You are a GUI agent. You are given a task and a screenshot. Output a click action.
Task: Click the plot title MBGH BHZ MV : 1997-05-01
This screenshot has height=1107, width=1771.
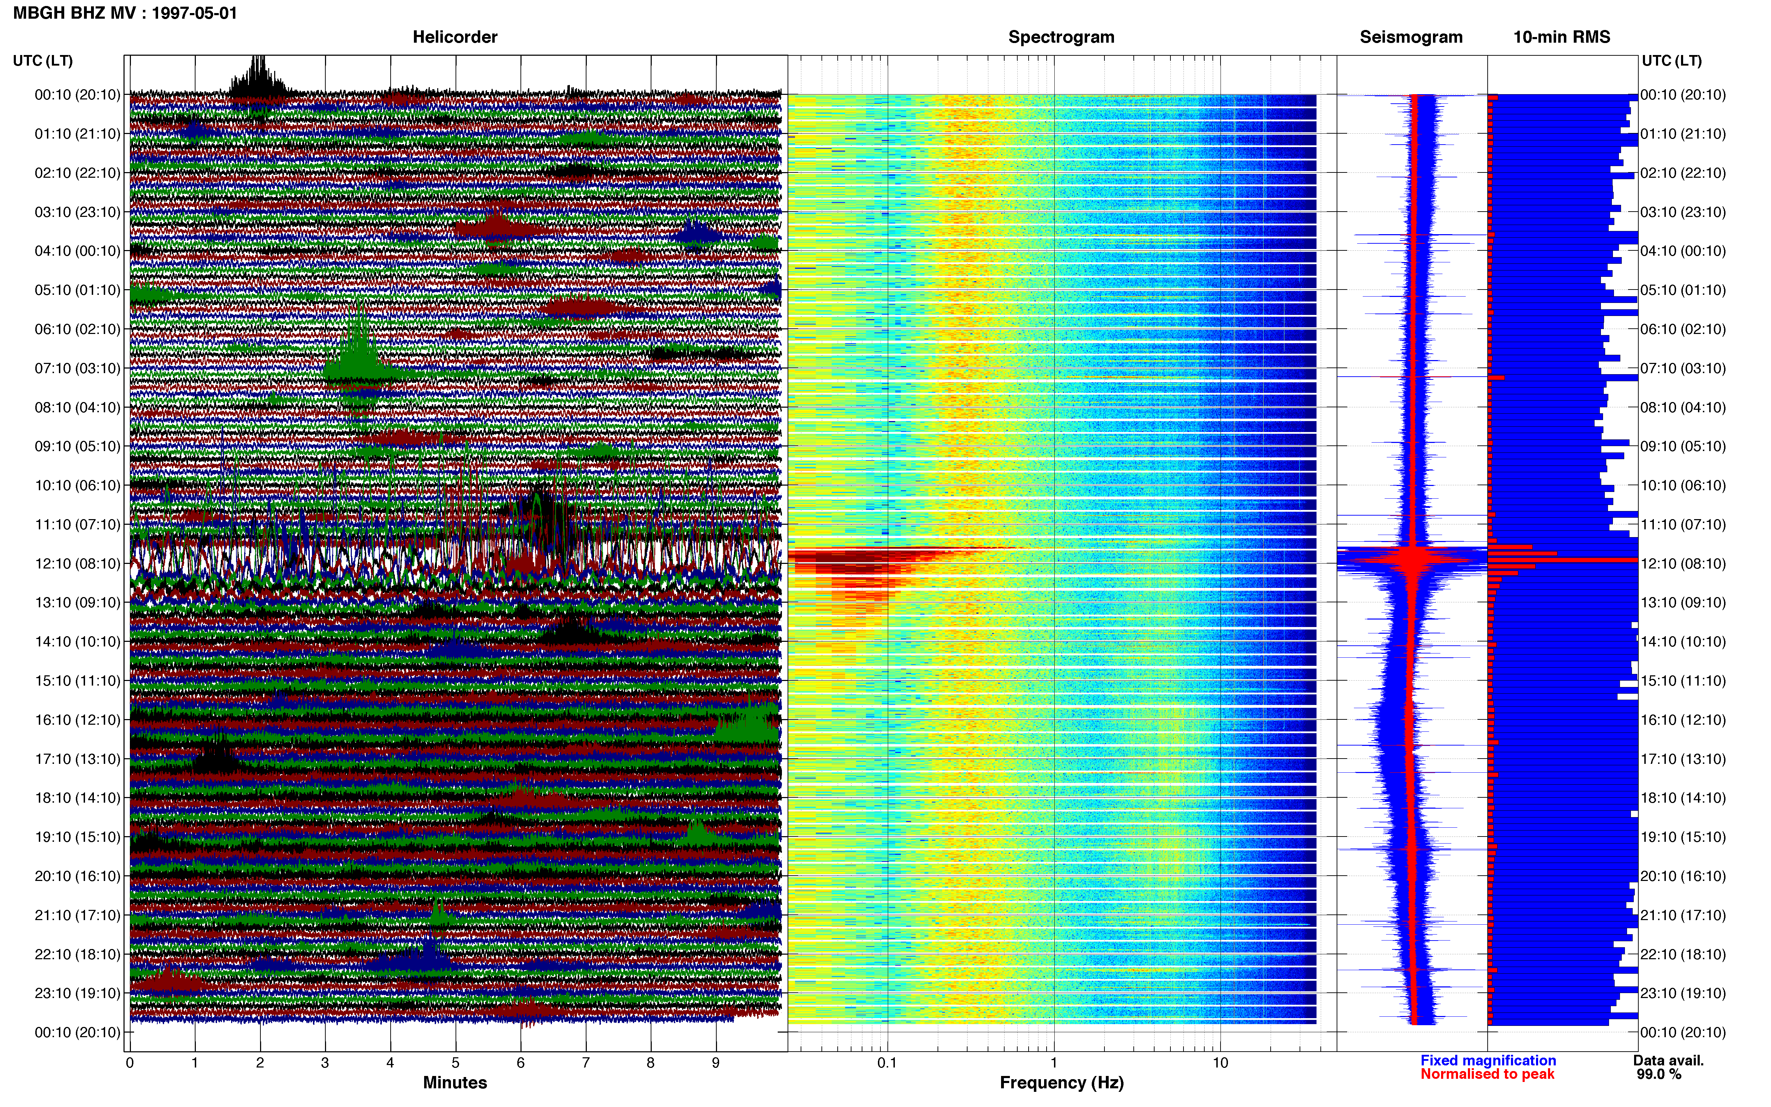tap(125, 13)
